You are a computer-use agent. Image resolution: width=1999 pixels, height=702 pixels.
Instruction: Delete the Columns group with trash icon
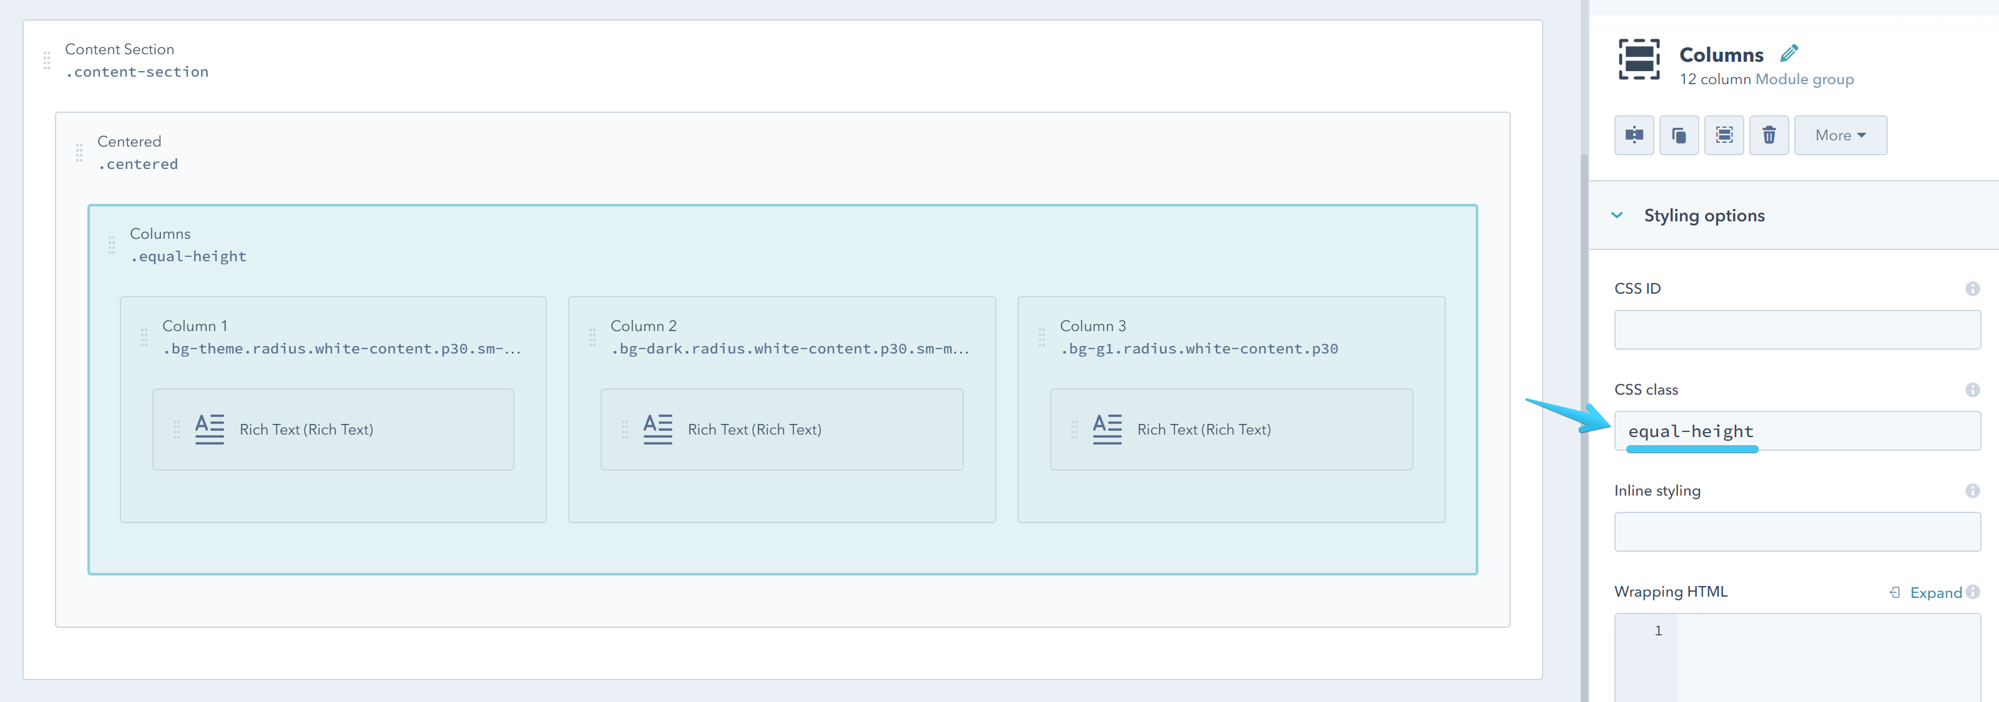[x=1769, y=135]
